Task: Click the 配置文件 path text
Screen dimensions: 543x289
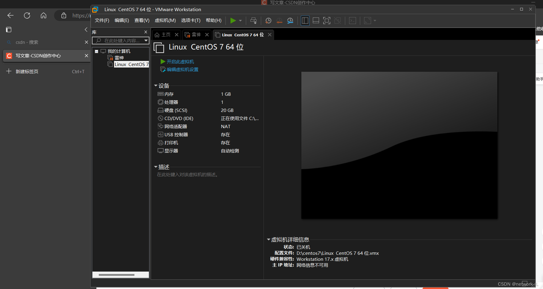Action: (338, 253)
